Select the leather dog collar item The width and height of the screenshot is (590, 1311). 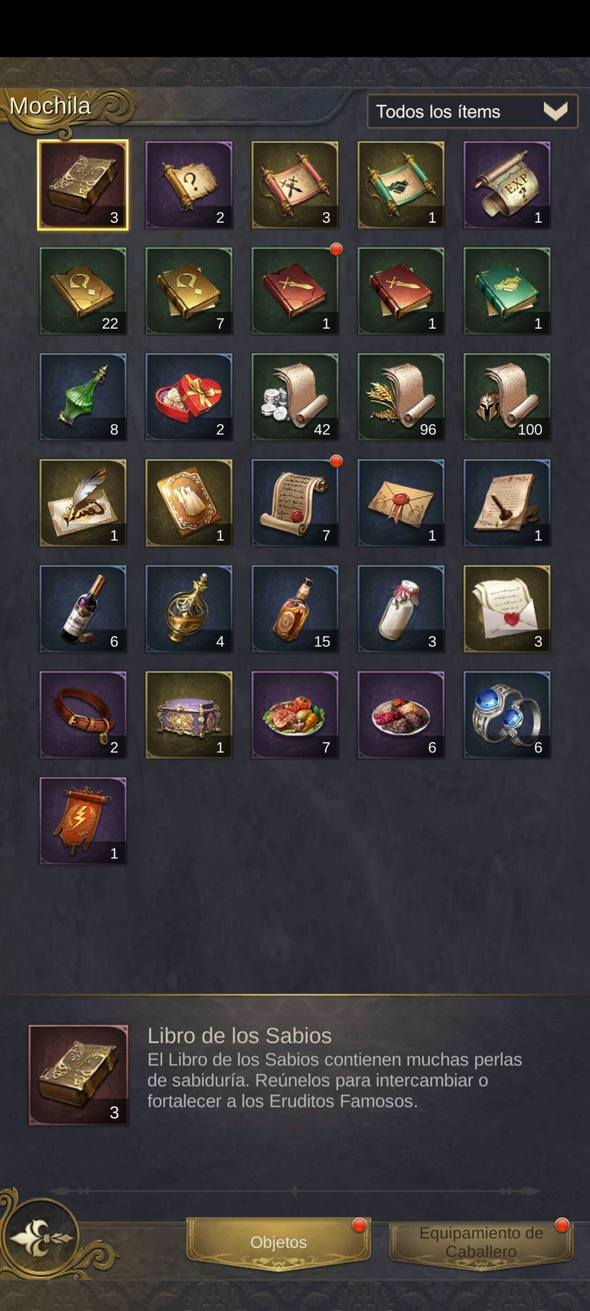(x=83, y=715)
